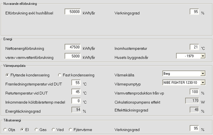Screen dimensions: 213x135
Task: Select the El radio button
Action: (22, 130)
